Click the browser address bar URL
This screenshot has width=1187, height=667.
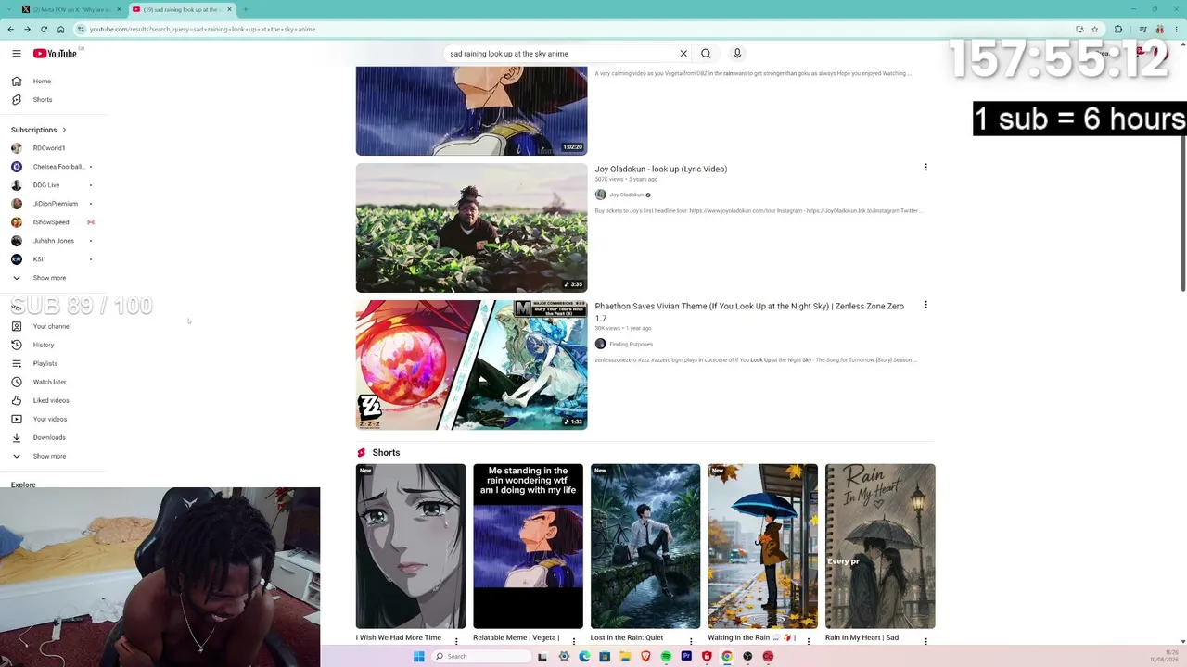[x=202, y=30]
